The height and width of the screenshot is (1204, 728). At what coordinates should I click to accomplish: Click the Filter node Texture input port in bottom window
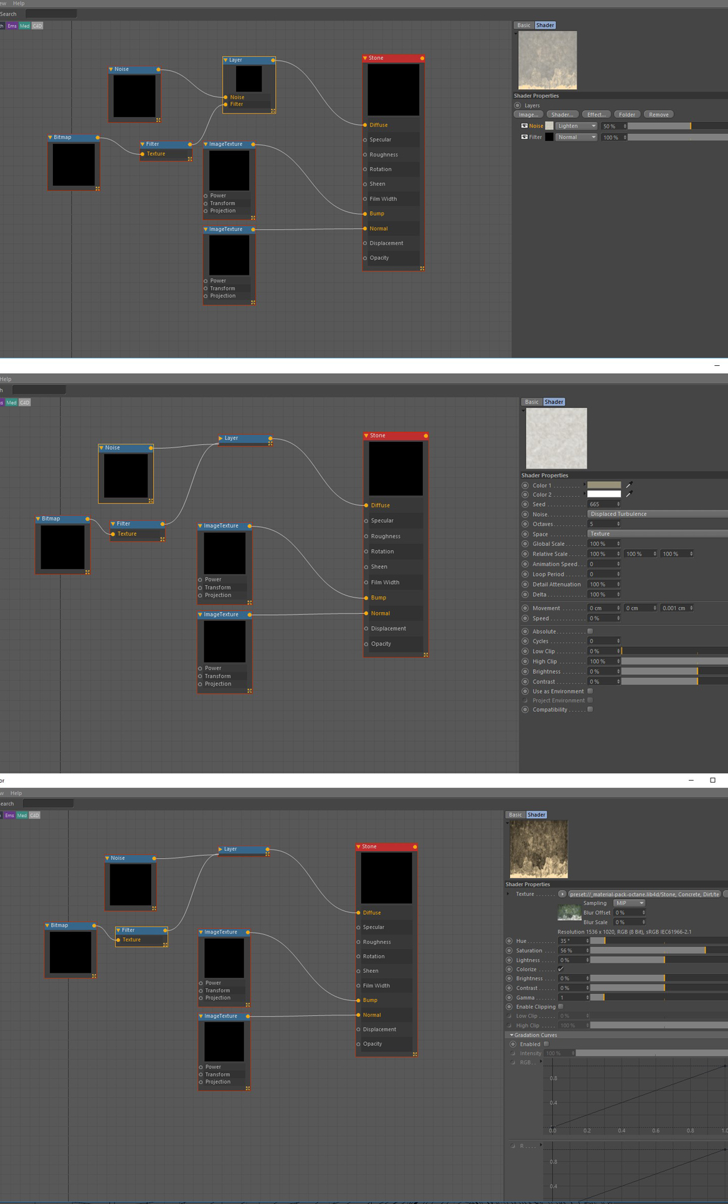[x=118, y=940]
